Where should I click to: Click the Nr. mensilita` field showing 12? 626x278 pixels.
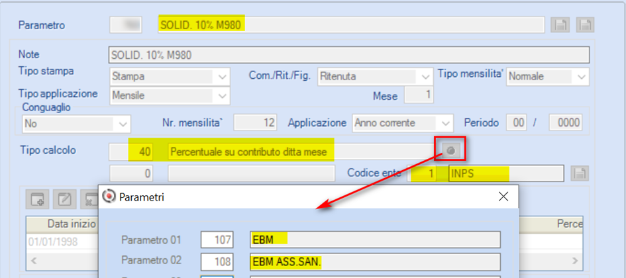coord(256,123)
